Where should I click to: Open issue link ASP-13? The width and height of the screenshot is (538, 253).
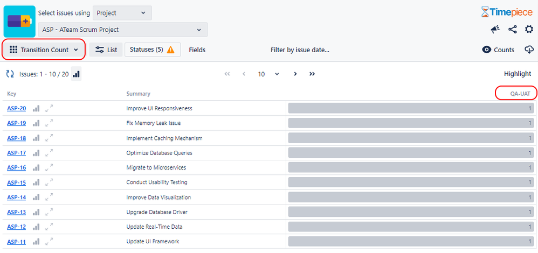tap(17, 212)
